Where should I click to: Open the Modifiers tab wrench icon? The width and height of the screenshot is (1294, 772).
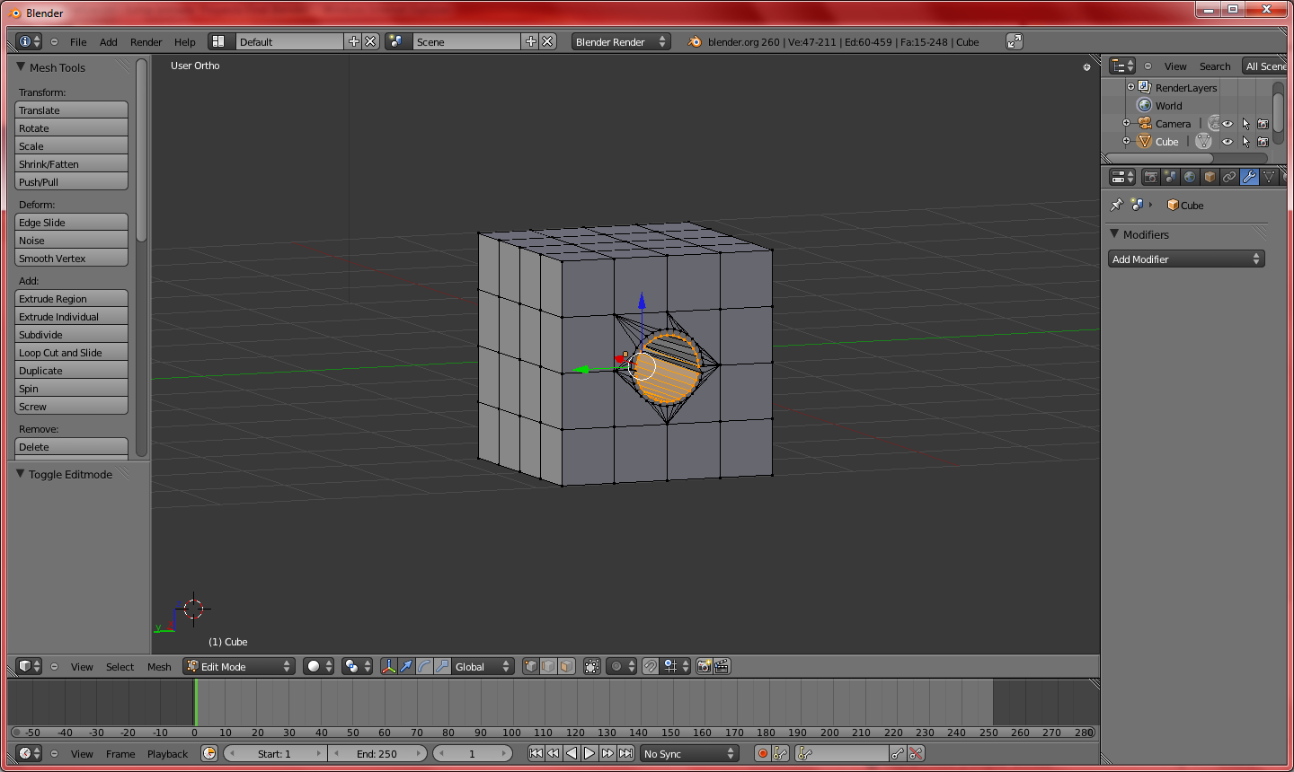point(1249,177)
